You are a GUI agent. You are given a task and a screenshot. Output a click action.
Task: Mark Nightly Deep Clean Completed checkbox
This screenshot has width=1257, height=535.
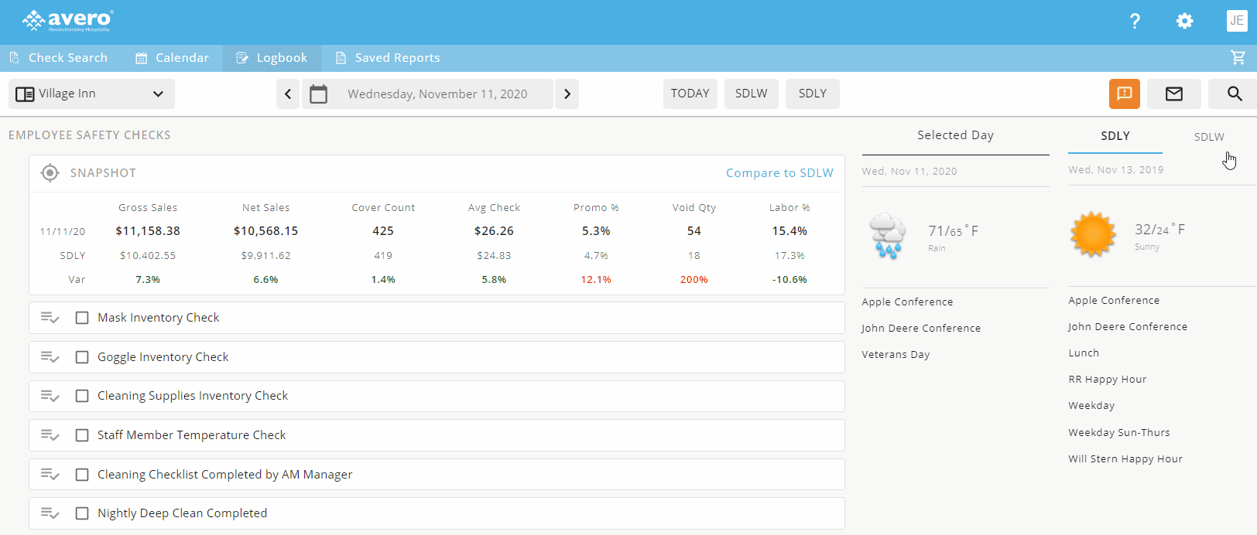(82, 513)
